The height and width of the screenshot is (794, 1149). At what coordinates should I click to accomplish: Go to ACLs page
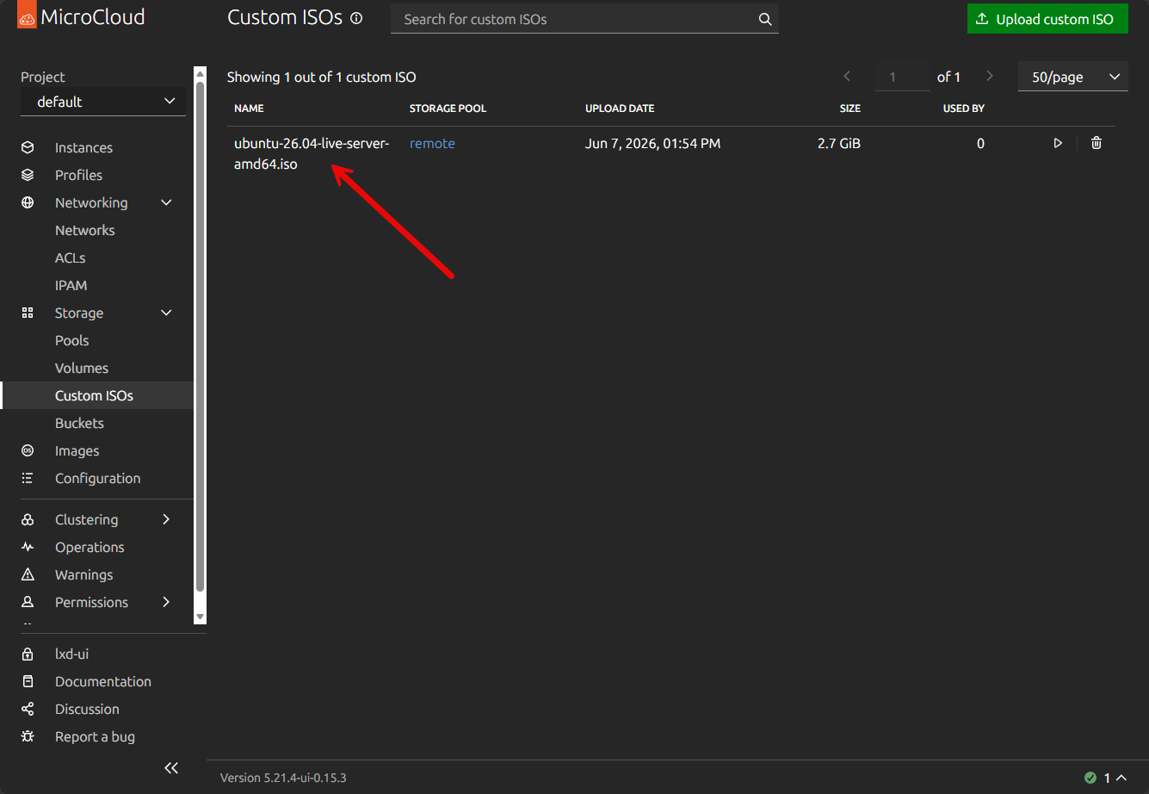coord(70,257)
